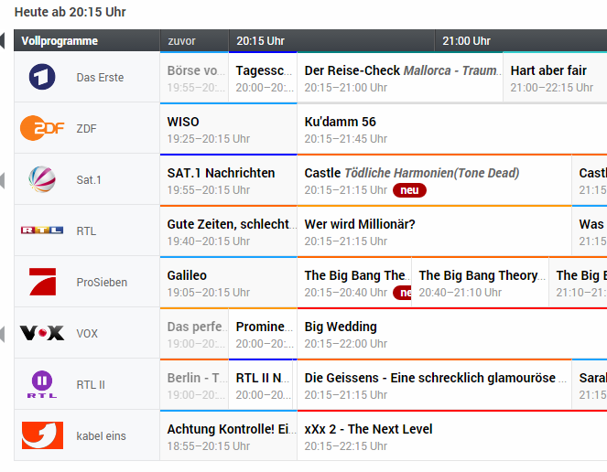Click the ProSieben channel name text
Image resolution: width=607 pixels, height=472 pixels.
tap(102, 283)
